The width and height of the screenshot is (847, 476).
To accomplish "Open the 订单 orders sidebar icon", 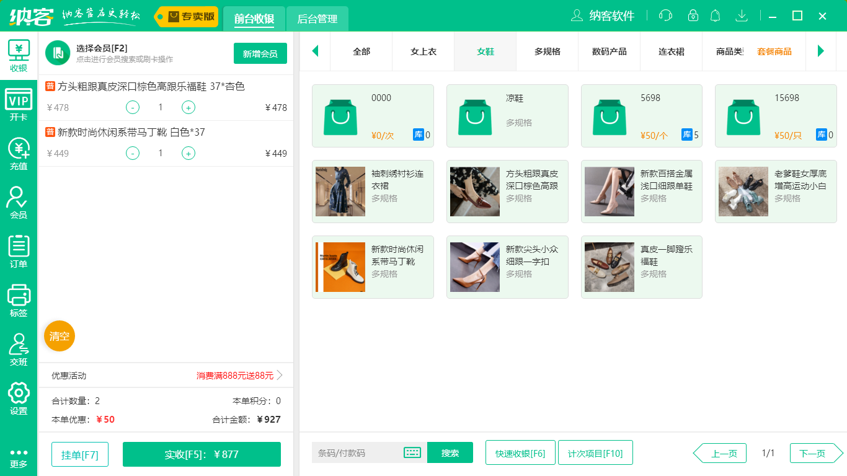I will tap(19, 252).
